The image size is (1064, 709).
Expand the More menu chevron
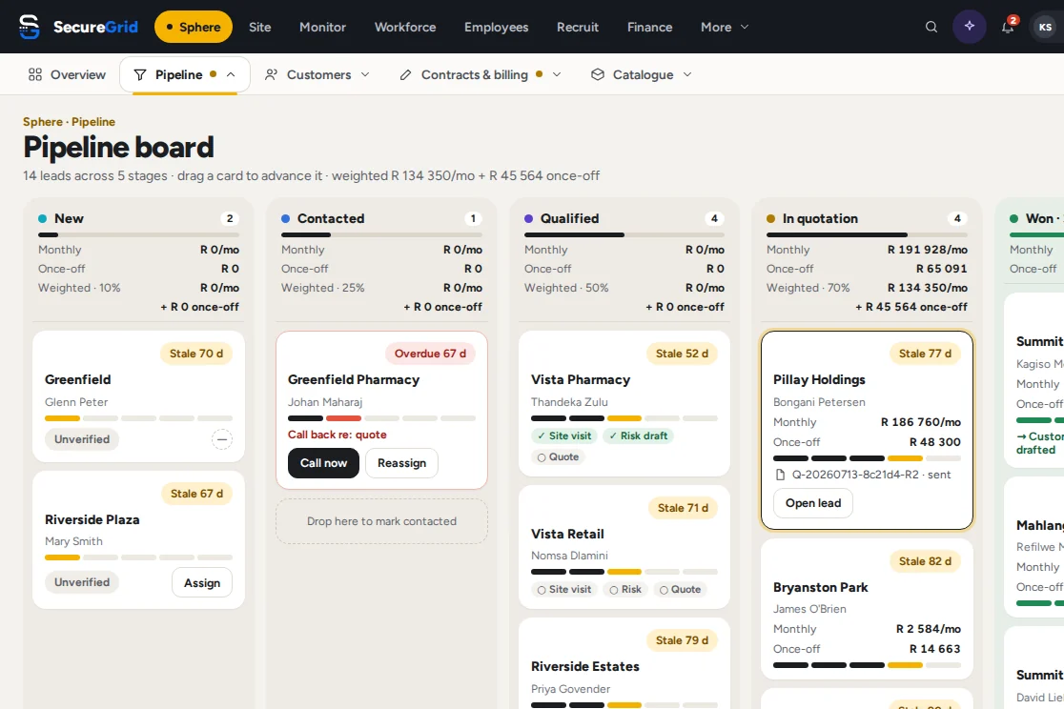[x=745, y=27]
